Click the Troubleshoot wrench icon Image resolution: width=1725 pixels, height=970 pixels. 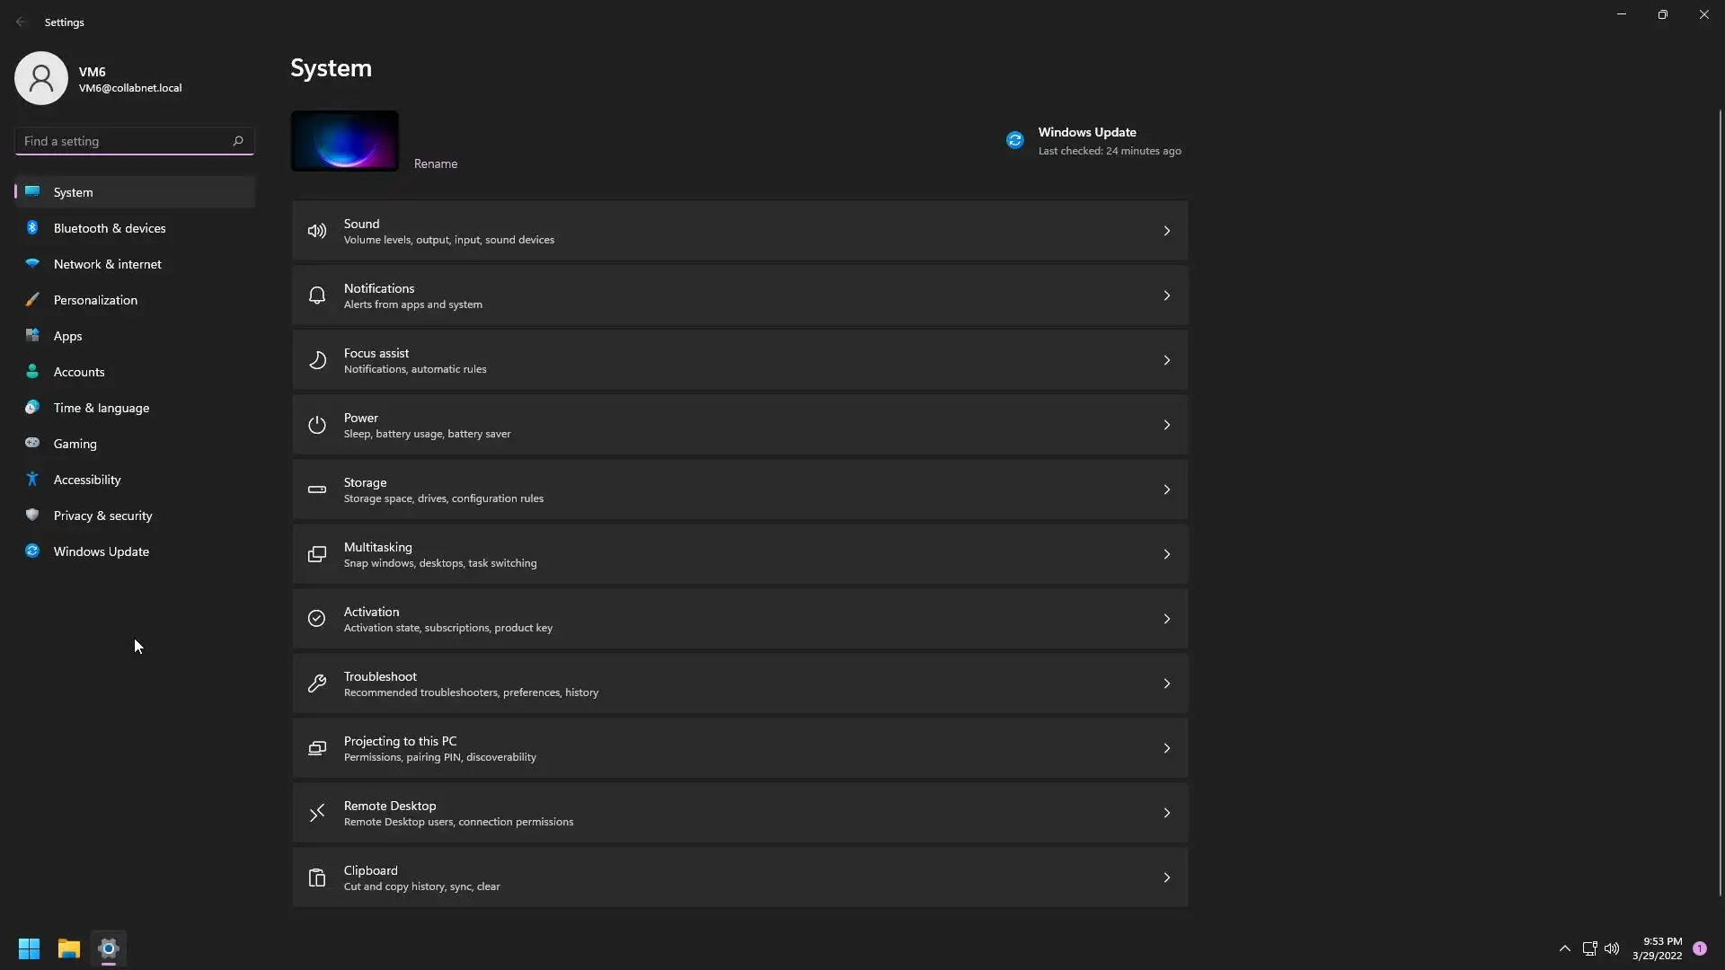pyautogui.click(x=316, y=683)
